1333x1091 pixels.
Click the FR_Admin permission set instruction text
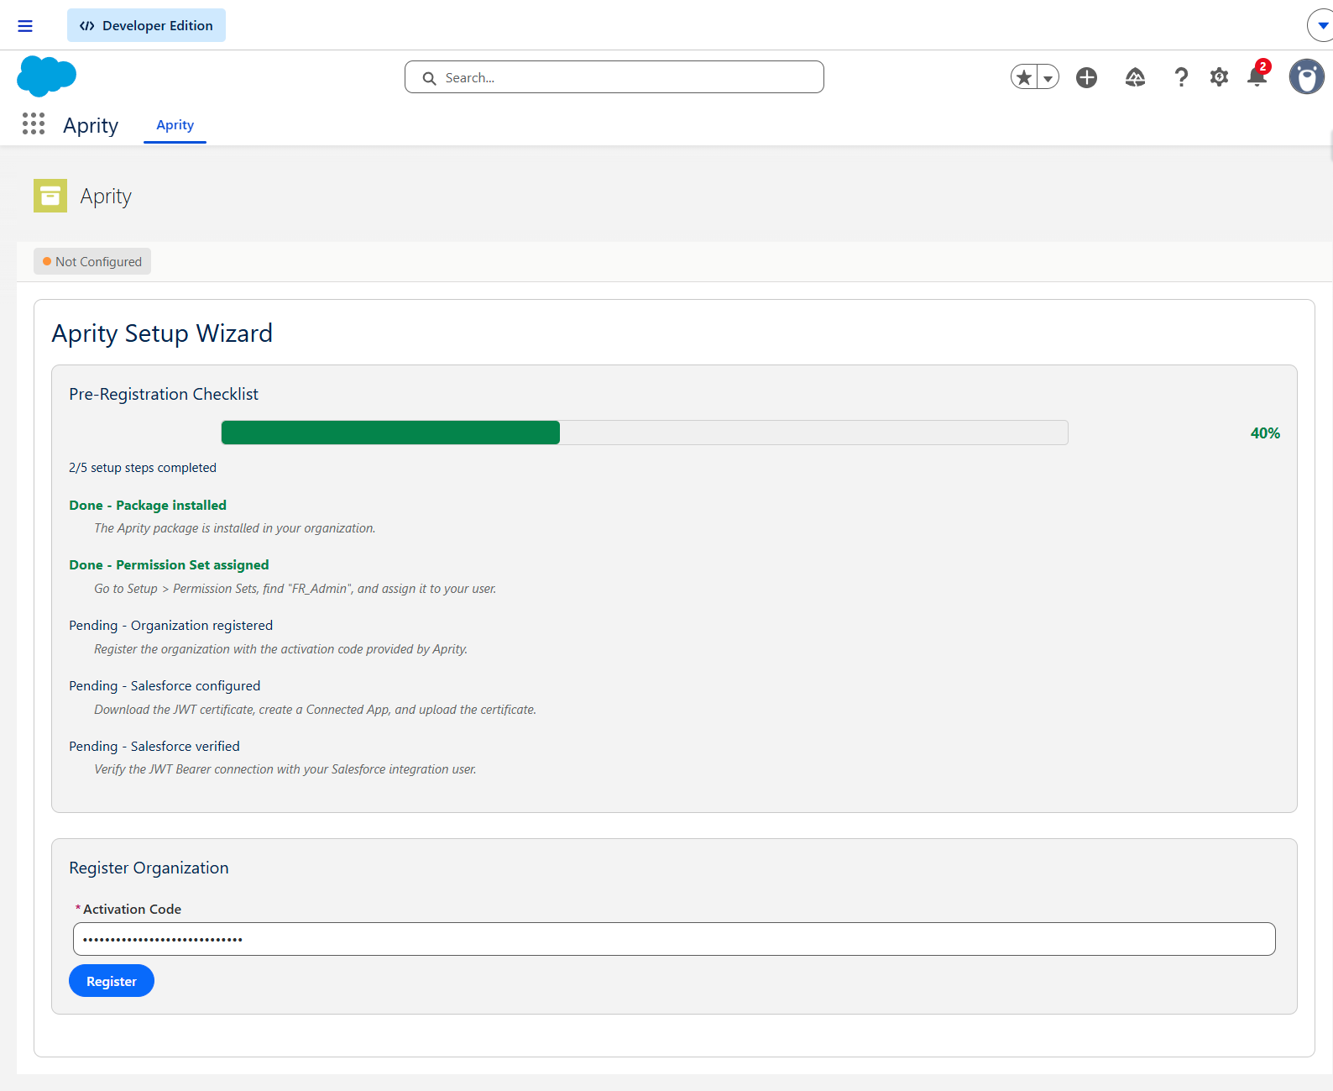click(295, 589)
